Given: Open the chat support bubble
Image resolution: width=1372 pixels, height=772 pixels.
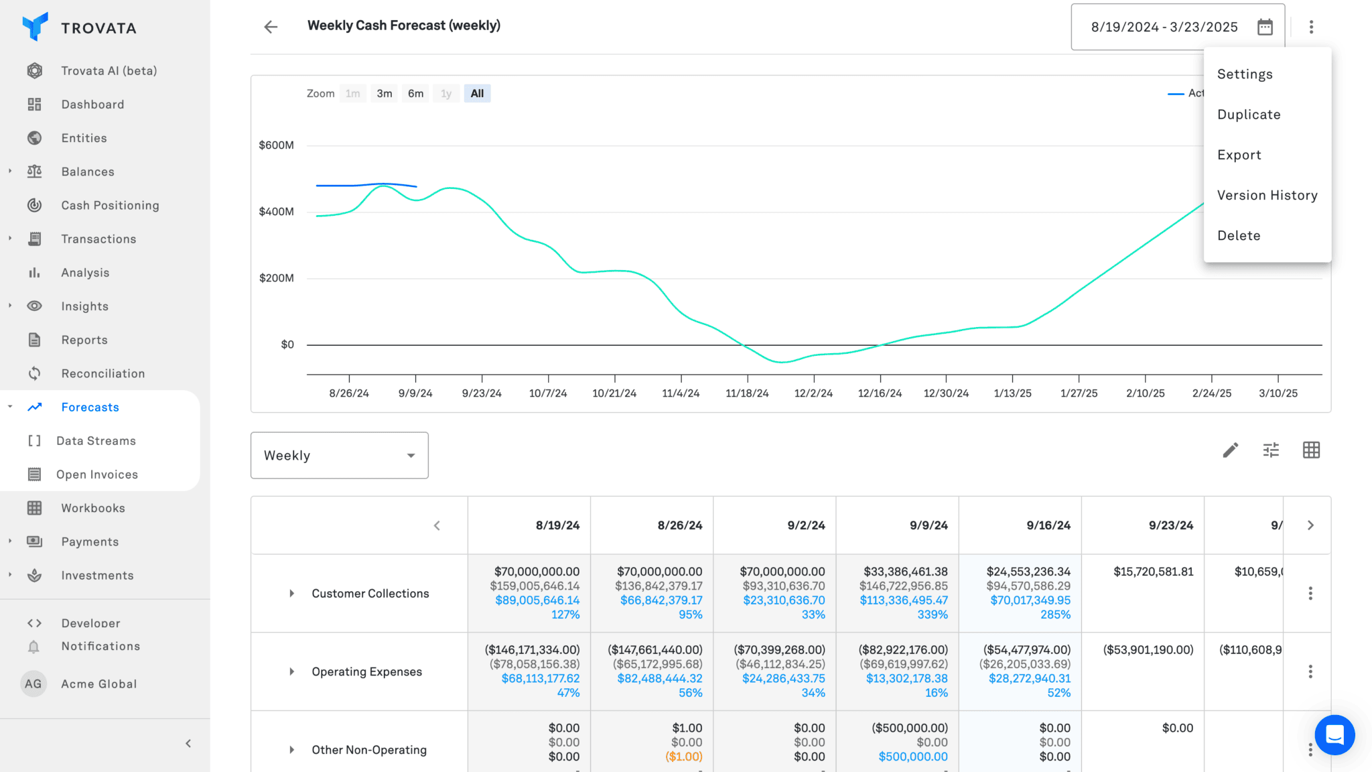Looking at the screenshot, I should point(1334,735).
